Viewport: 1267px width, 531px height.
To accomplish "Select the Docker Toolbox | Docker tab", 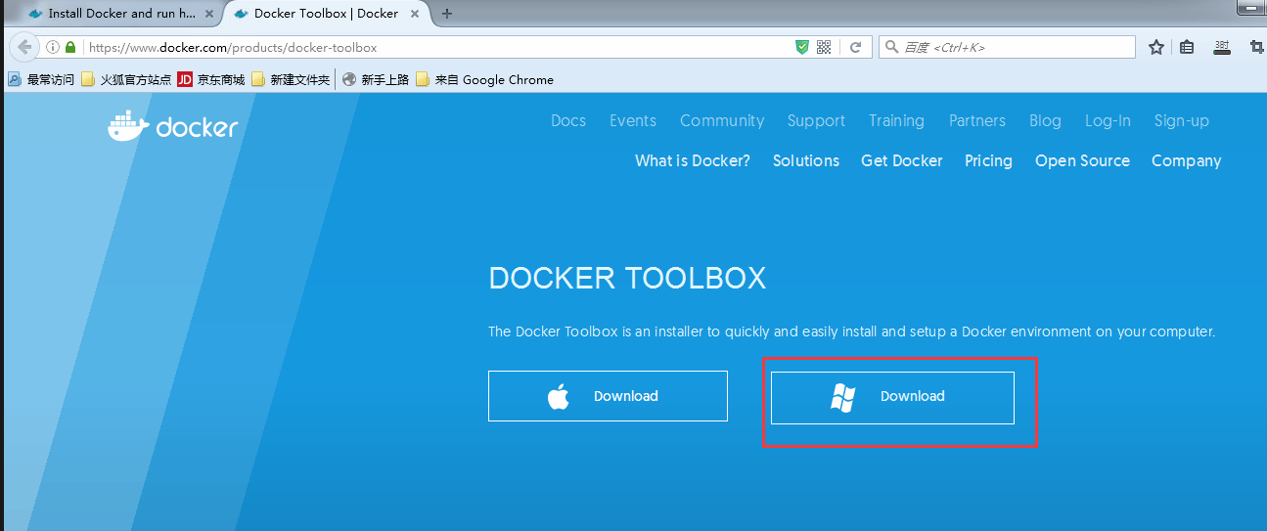I will point(327,14).
